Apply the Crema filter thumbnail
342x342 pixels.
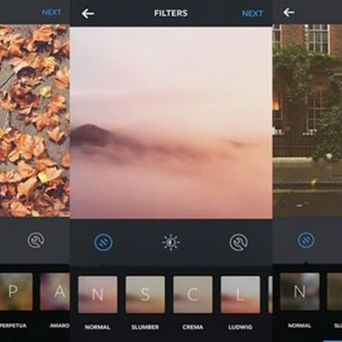pyautogui.click(x=193, y=295)
